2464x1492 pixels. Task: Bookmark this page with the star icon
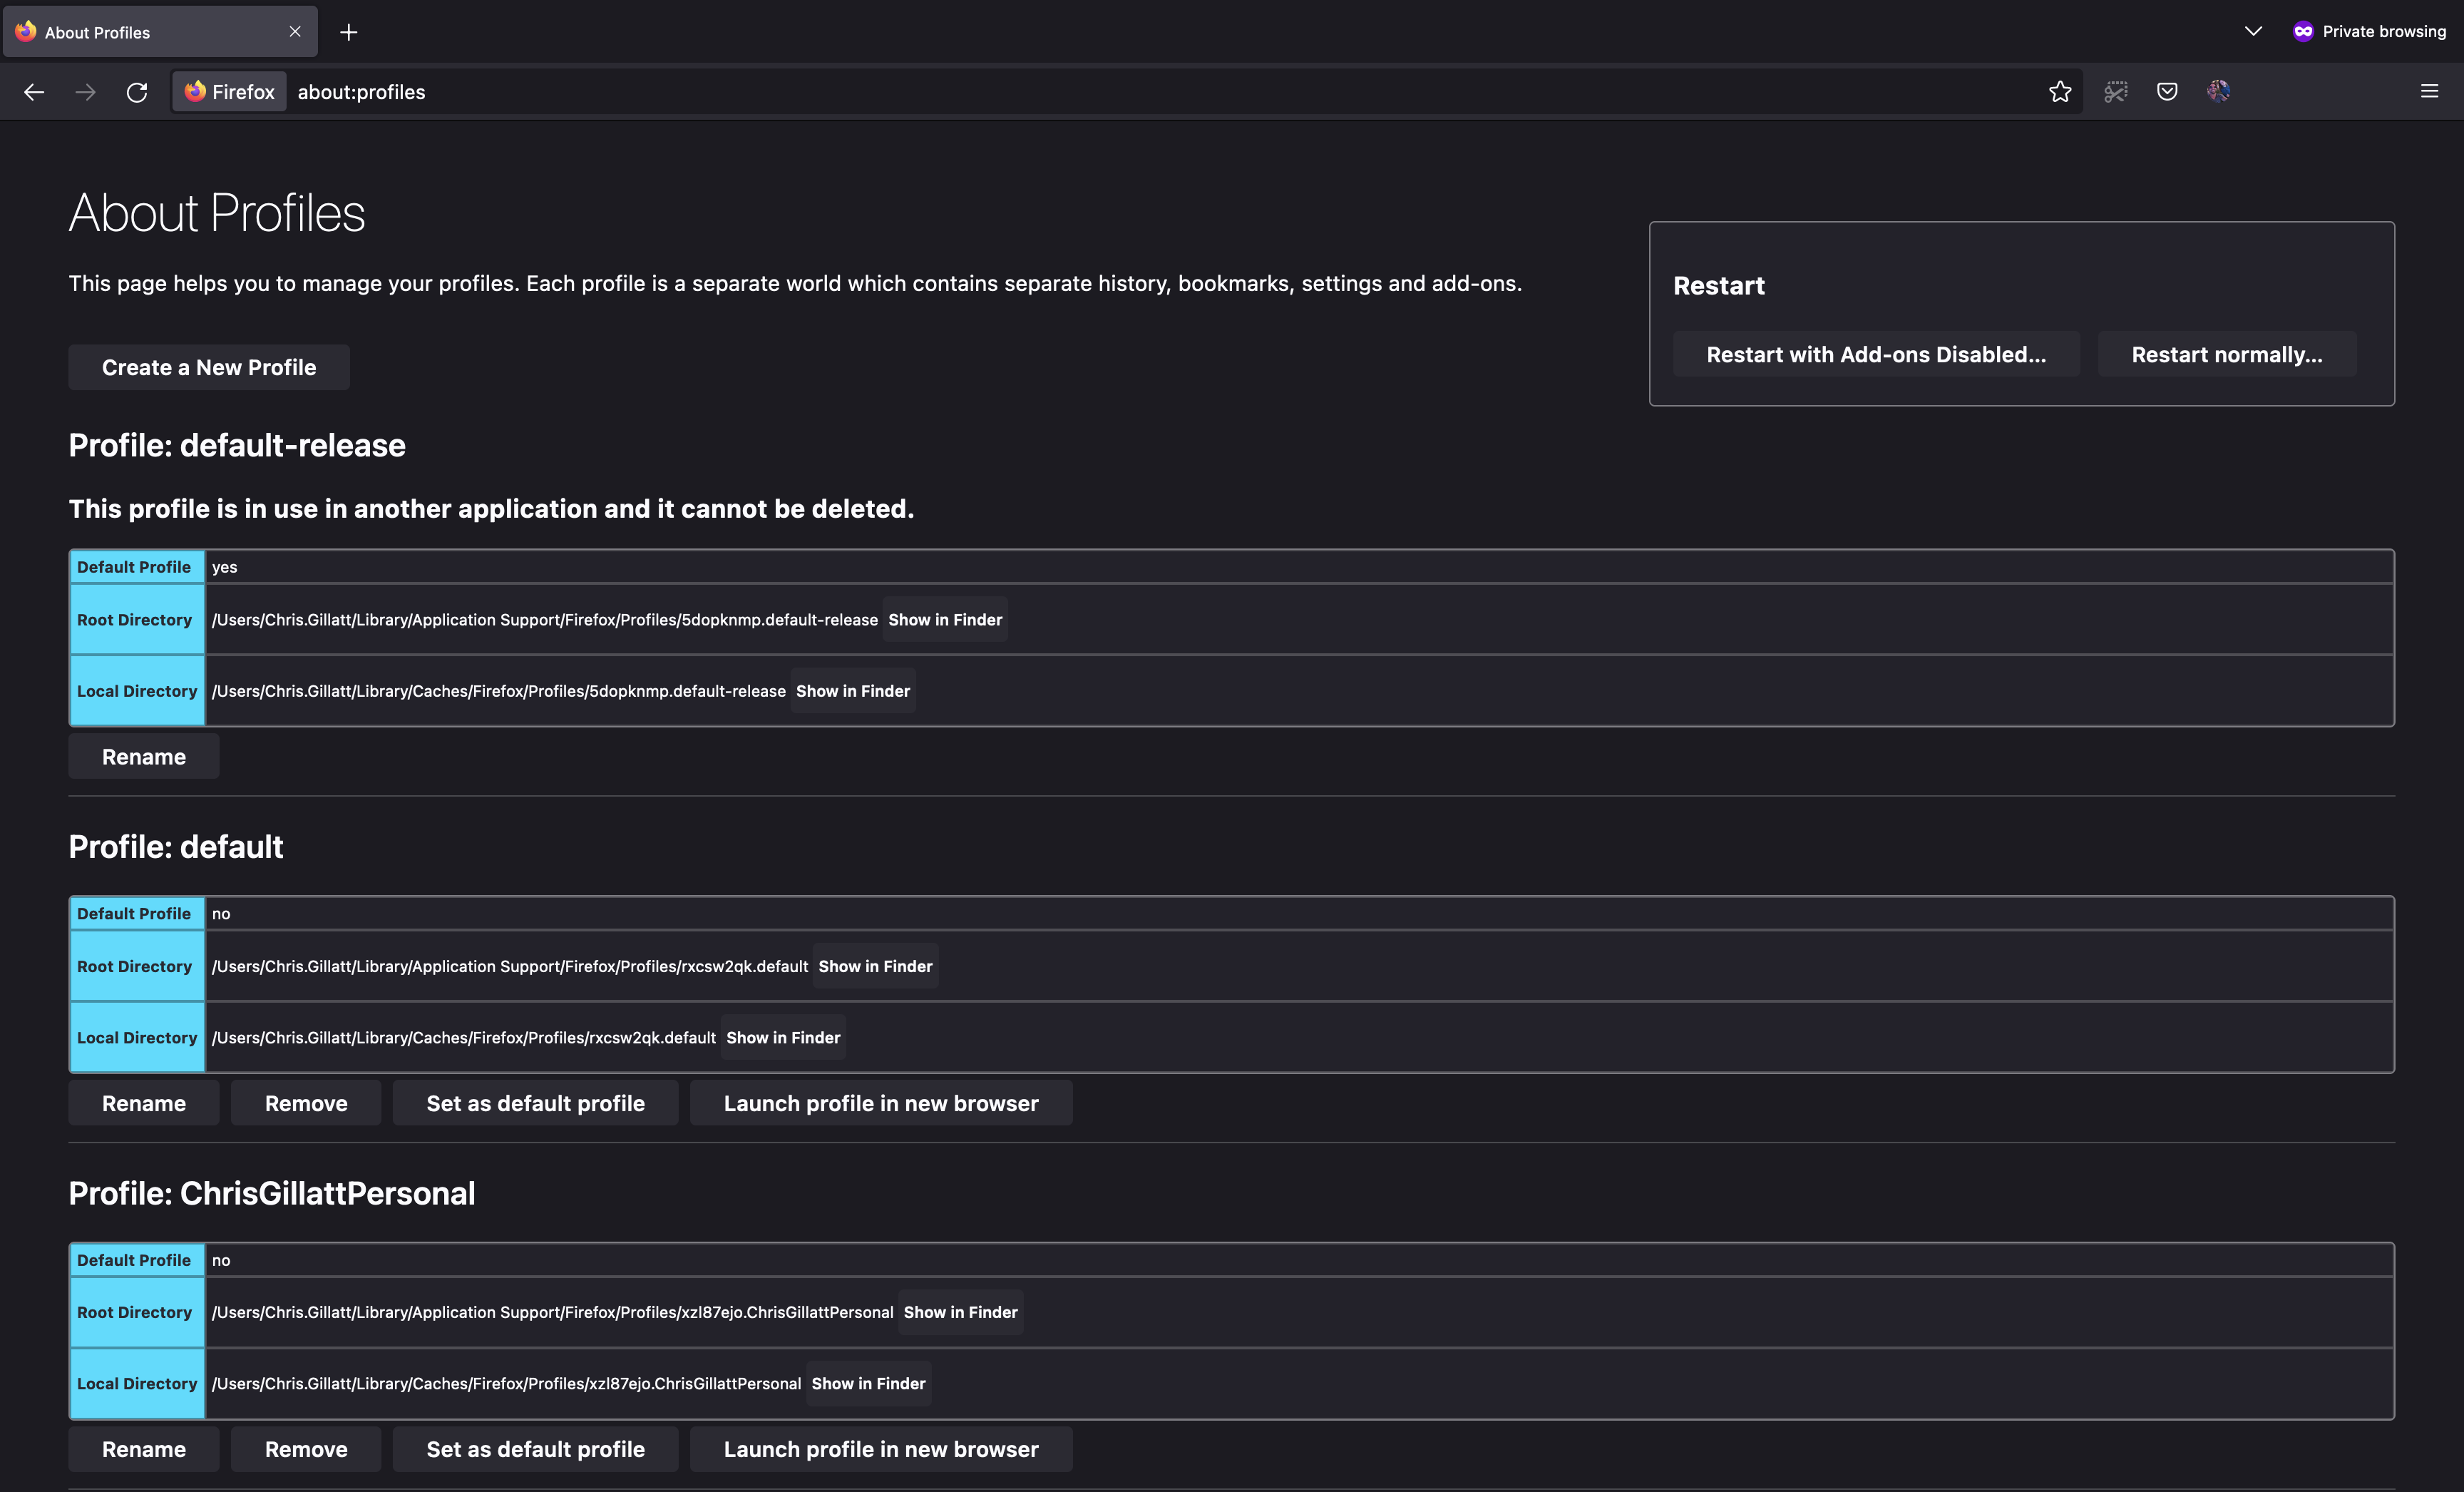(2059, 92)
